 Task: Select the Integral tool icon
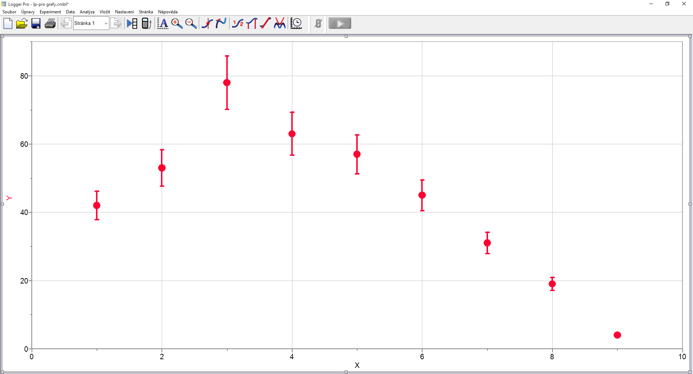[252, 23]
